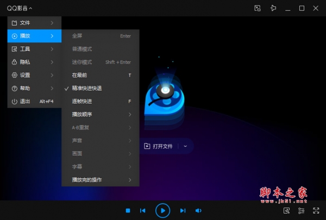This screenshot has width=326, height=220.
Task: Skip to the previous track
Action: [x=142, y=211]
